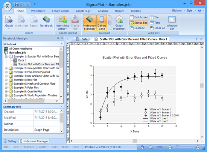Collapse the Summary Info section
The width and height of the screenshot is (207, 152).
[x=61, y=106]
